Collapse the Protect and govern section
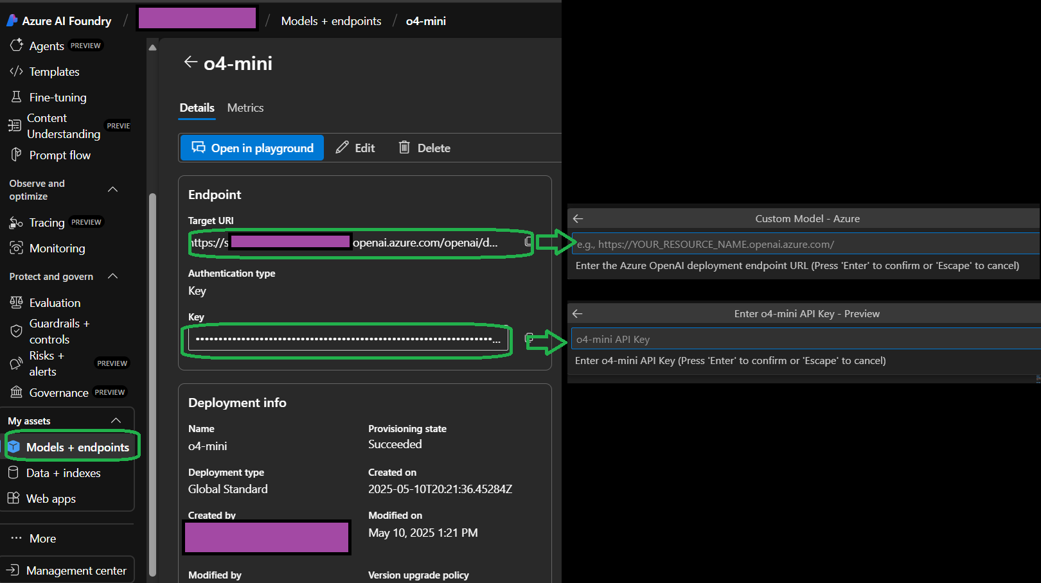 113,276
